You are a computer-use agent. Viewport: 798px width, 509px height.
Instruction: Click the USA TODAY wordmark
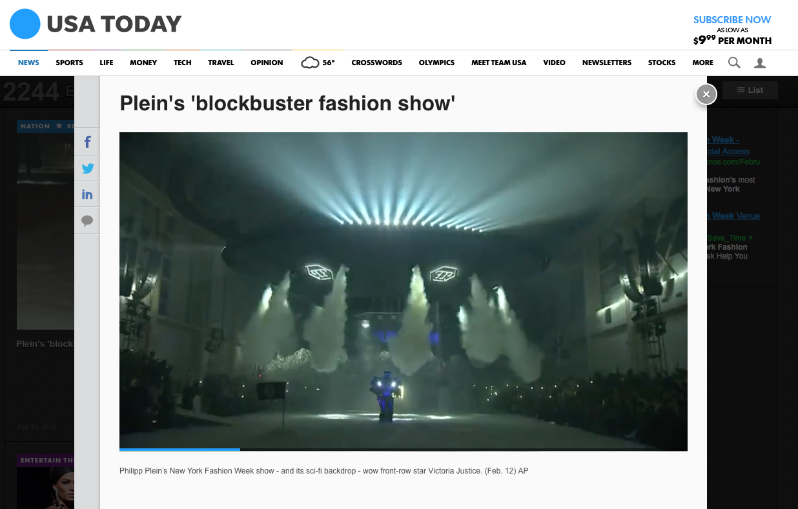click(x=114, y=25)
